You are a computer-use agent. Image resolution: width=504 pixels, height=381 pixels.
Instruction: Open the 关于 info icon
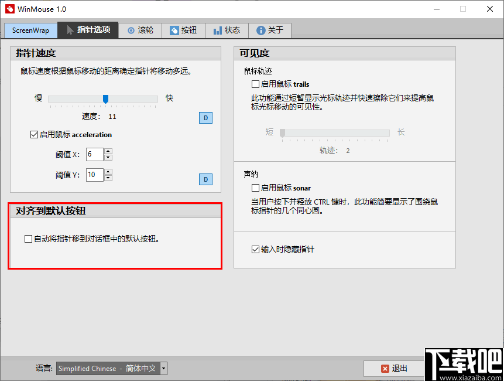pyautogui.click(x=261, y=30)
